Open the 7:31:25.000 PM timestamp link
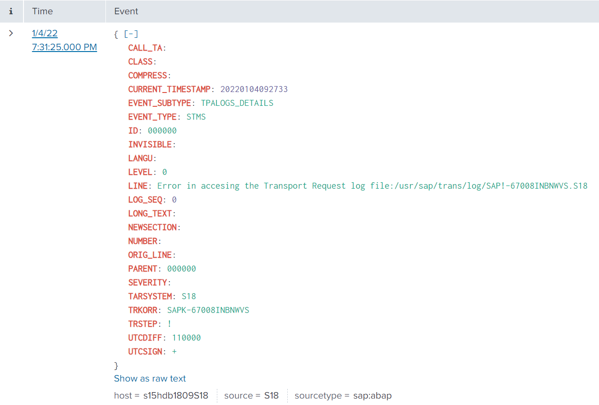Screen dimensions: 599x405 pyautogui.click(x=64, y=47)
